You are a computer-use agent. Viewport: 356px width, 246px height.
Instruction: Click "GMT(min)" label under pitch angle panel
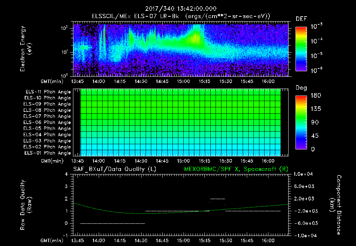52,161
